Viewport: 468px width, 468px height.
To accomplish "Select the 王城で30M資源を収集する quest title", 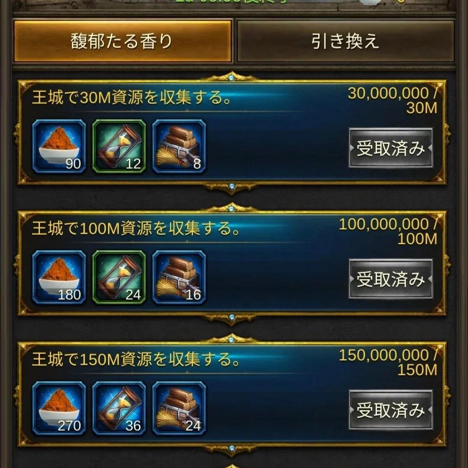I will [x=131, y=98].
